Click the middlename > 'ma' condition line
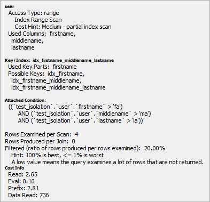 (x=84, y=114)
